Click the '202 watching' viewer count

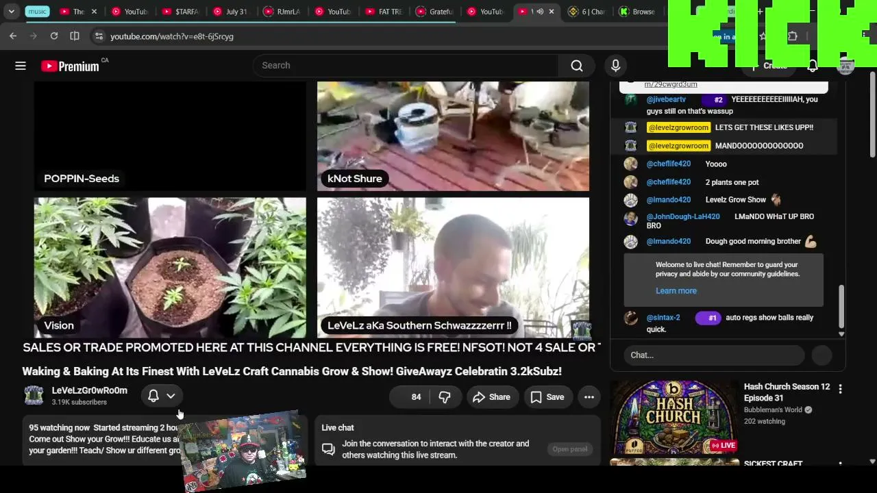765,422
